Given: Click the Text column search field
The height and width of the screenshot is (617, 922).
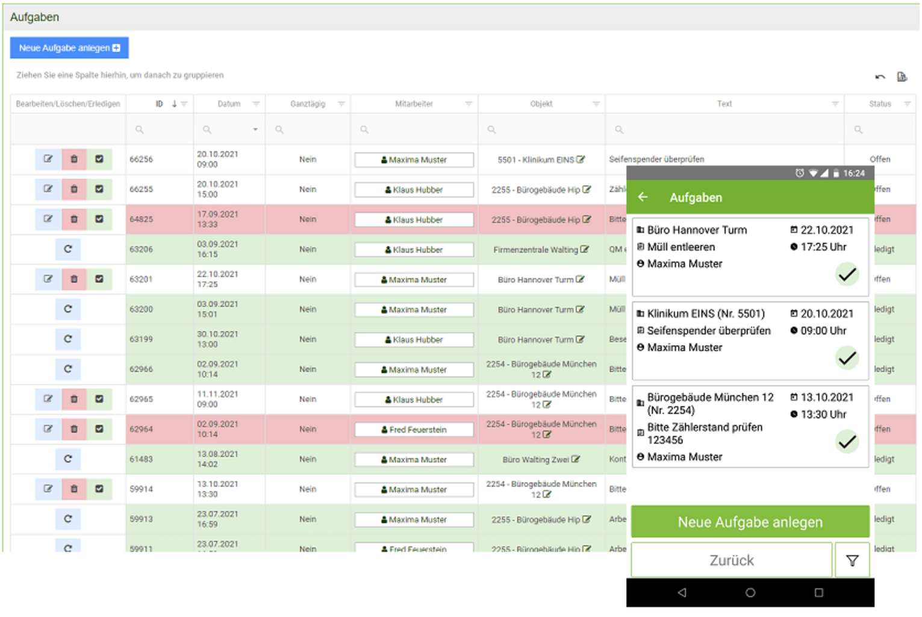Looking at the screenshot, I should [729, 130].
